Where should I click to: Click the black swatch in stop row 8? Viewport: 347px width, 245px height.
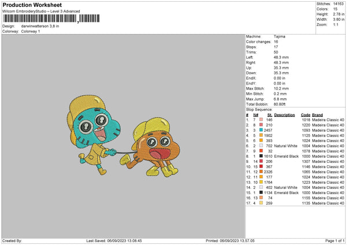261,156
